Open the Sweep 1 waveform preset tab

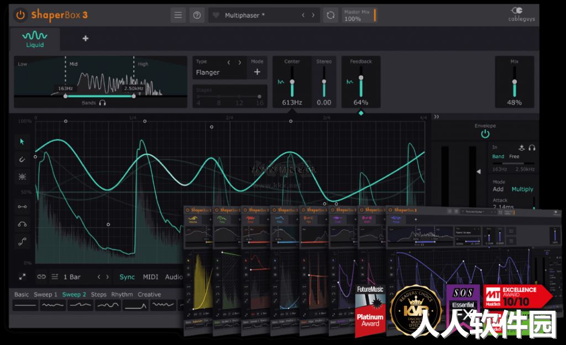click(45, 295)
